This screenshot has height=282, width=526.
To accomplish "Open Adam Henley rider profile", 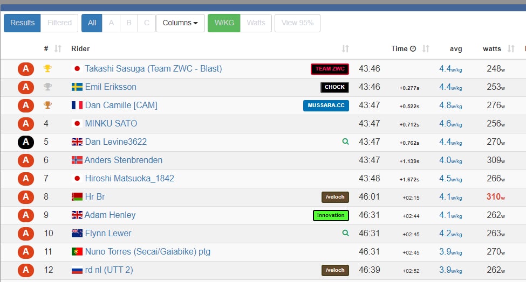I will [110, 215].
